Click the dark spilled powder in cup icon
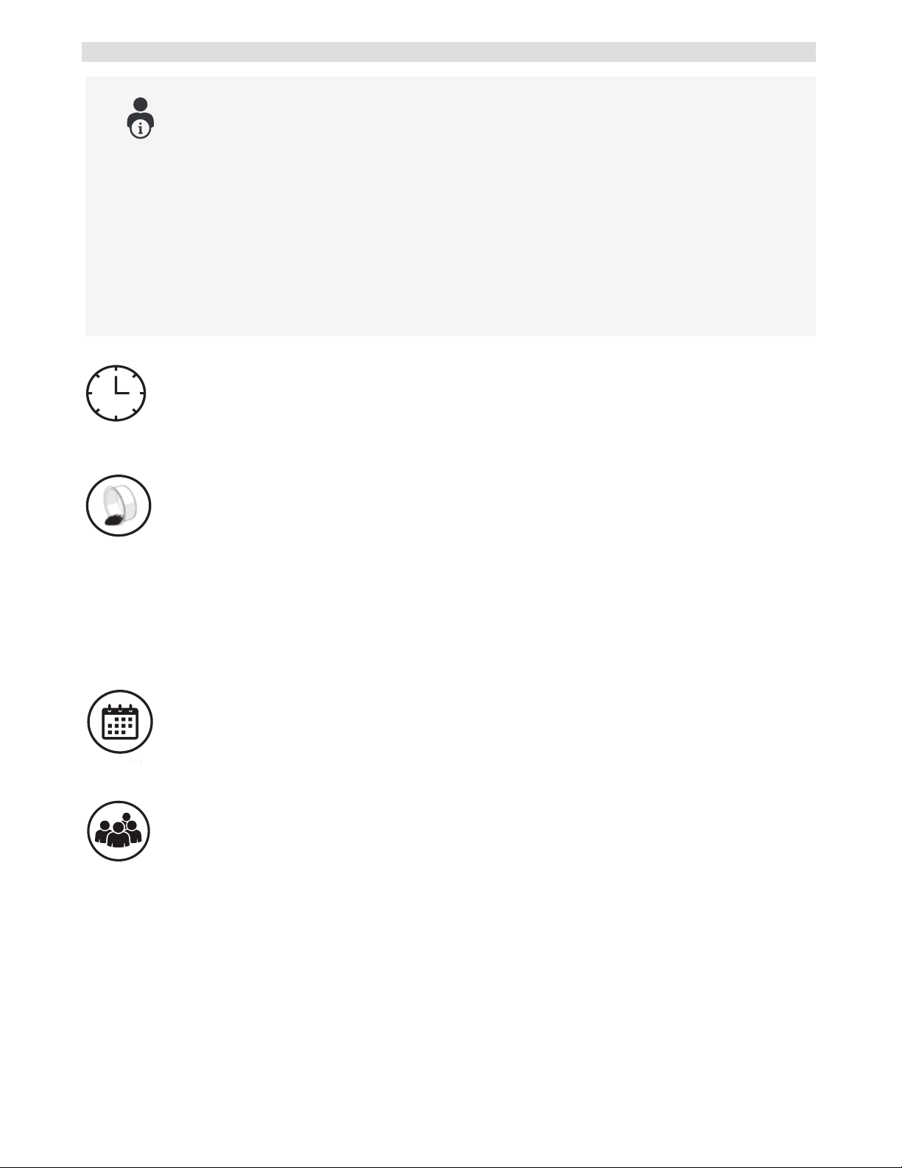Screen dimensions: 902x1168 (115, 520)
